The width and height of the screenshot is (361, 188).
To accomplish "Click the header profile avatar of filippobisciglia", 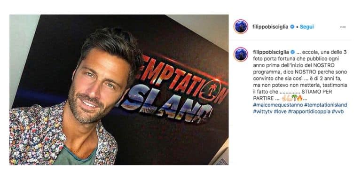I will coord(241,27).
